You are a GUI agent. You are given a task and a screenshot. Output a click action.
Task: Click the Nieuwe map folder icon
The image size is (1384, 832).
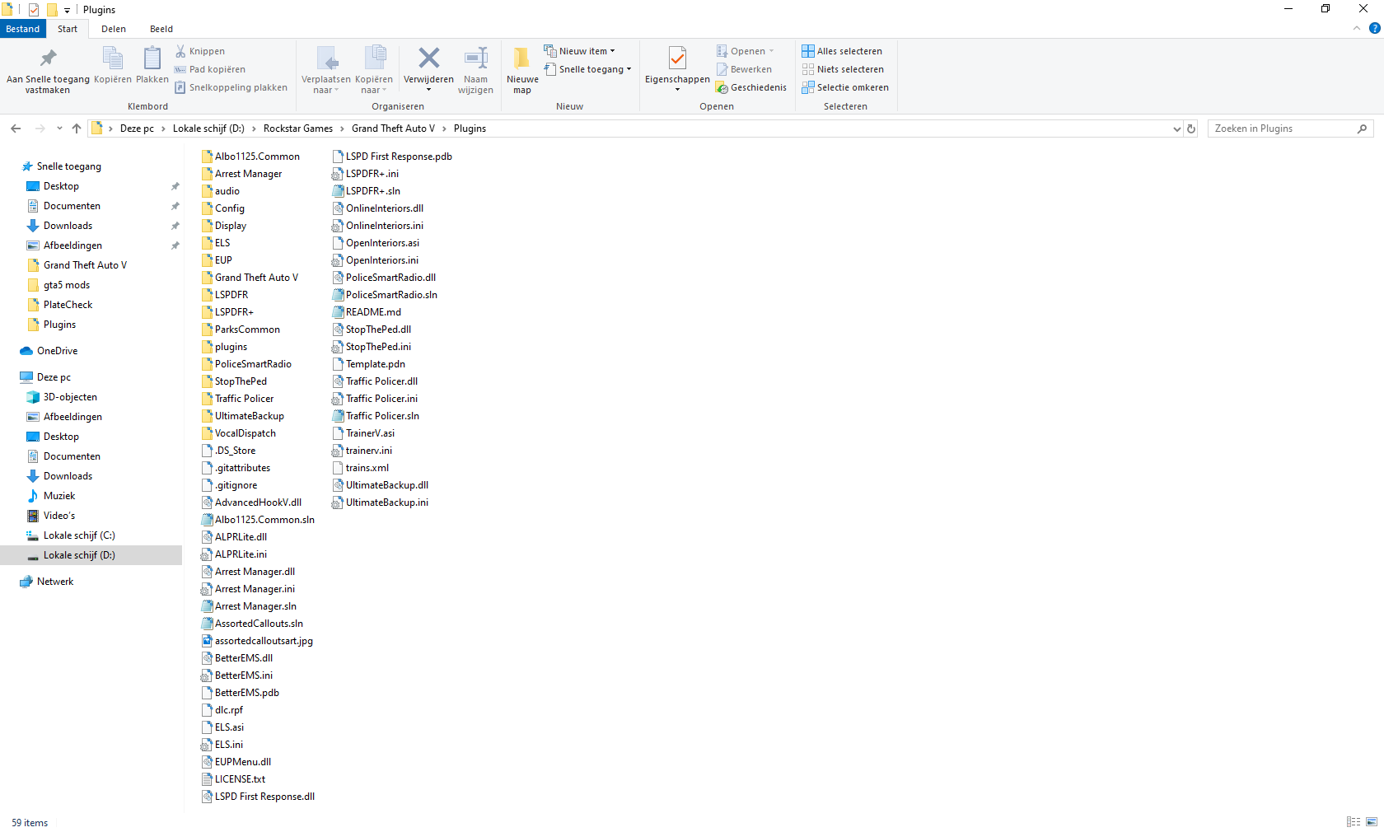522,59
